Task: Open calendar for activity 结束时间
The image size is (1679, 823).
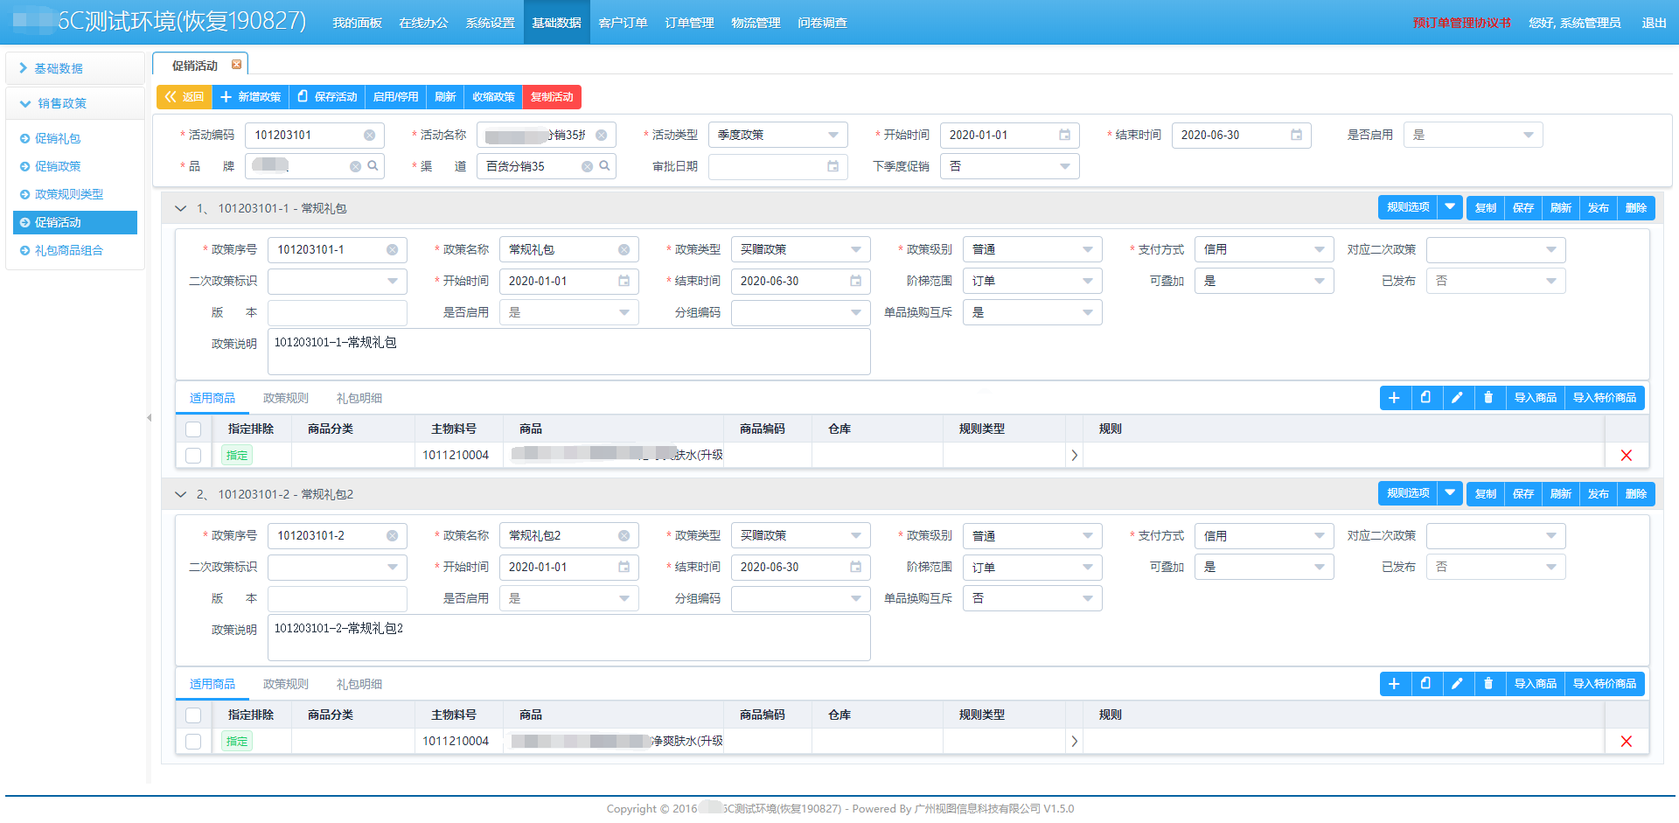Action: pyautogui.click(x=1296, y=135)
